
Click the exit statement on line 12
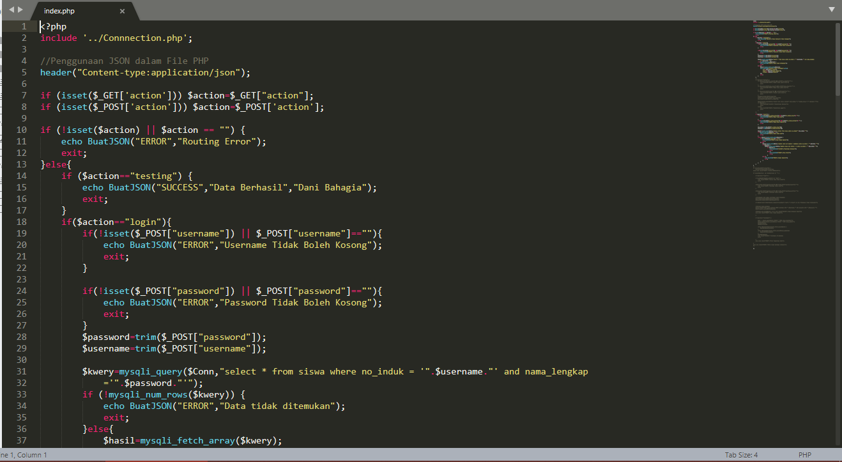pyautogui.click(x=72, y=153)
